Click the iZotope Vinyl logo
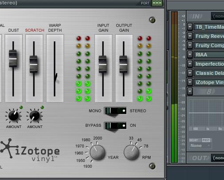Image resolution: width=224 pixels, height=180 pixels. pos(30,151)
